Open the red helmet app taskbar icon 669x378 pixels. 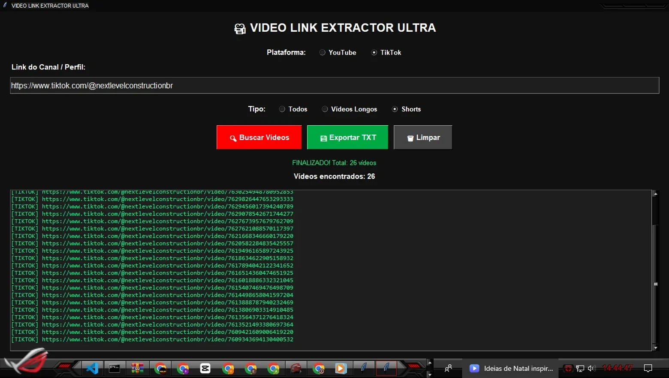pos(296,368)
